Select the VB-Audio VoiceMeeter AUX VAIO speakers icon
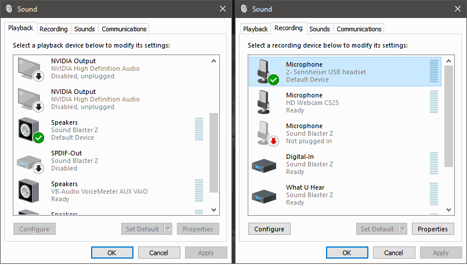The image size is (467, 265). coord(30,191)
